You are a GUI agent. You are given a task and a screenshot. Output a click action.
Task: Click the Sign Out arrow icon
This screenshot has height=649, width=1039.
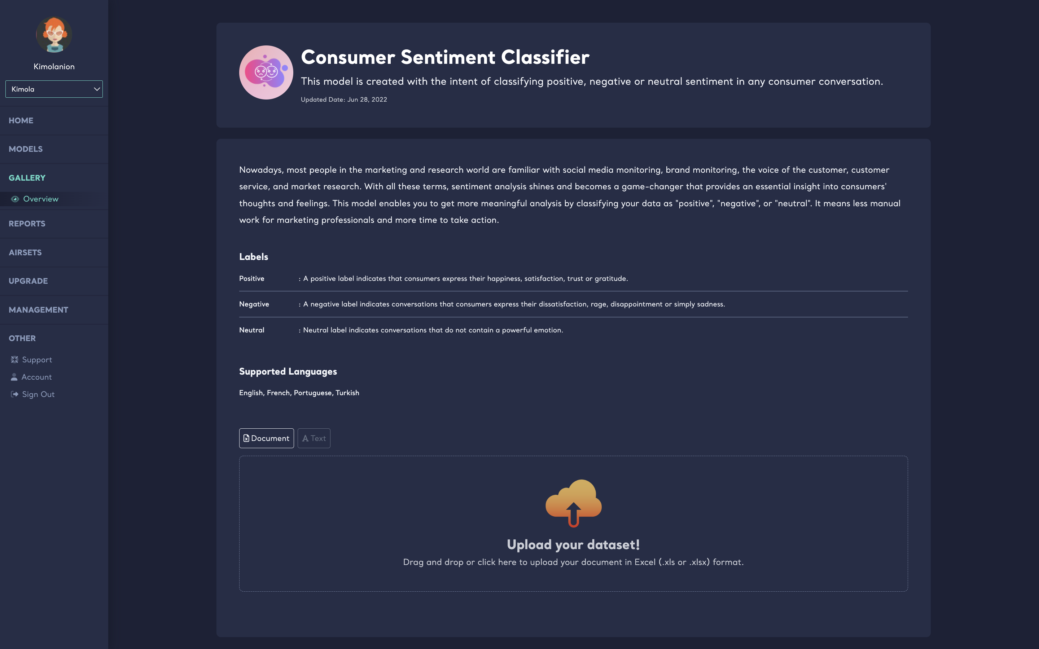(14, 394)
